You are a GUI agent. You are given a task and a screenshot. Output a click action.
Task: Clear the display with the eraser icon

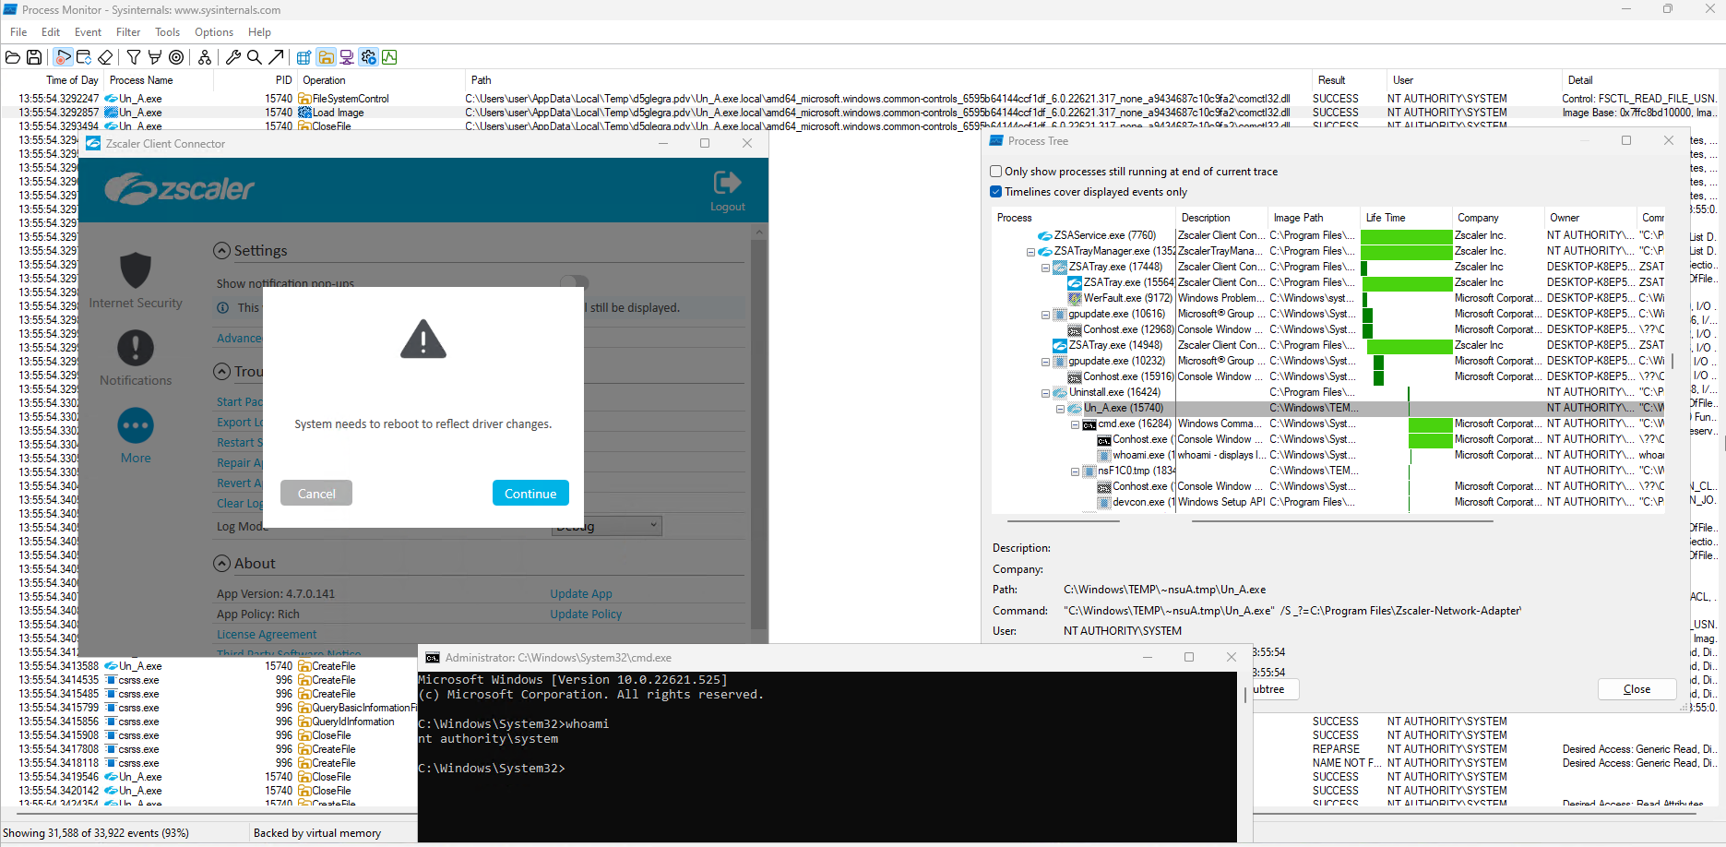(105, 57)
